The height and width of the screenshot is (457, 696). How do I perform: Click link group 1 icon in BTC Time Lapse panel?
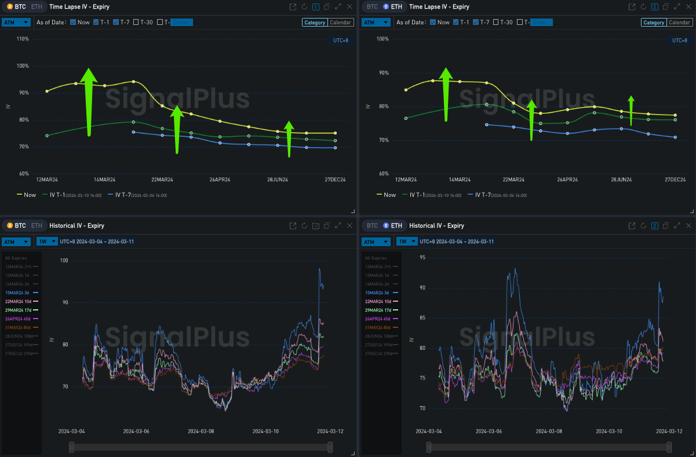pos(316,7)
